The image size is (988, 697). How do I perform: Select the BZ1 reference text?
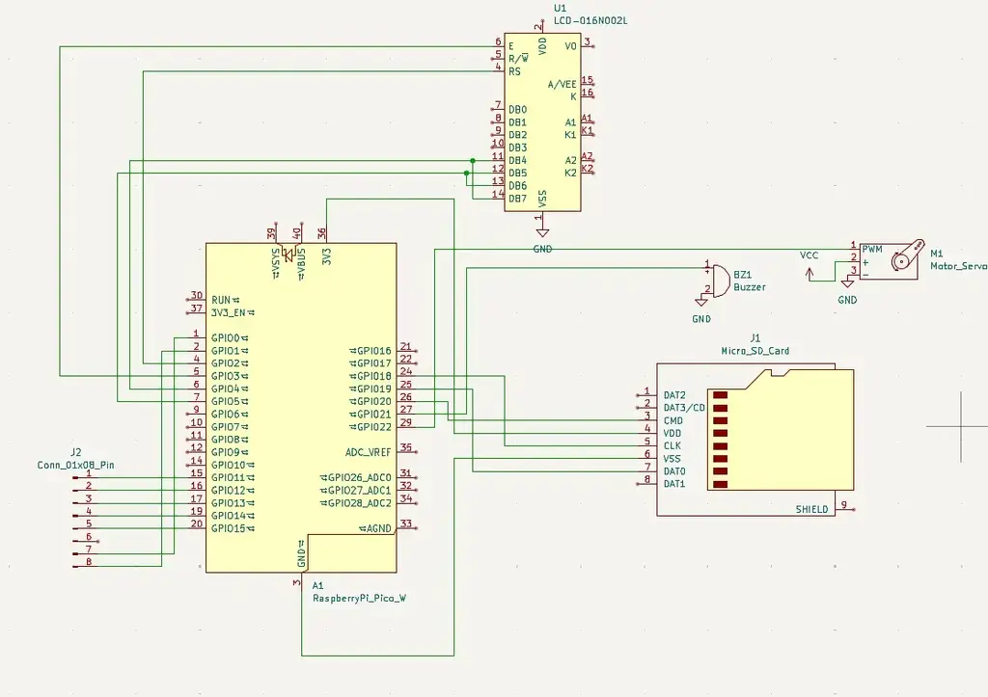(x=742, y=275)
